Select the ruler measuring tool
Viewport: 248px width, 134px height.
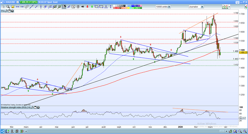click(27, 7)
